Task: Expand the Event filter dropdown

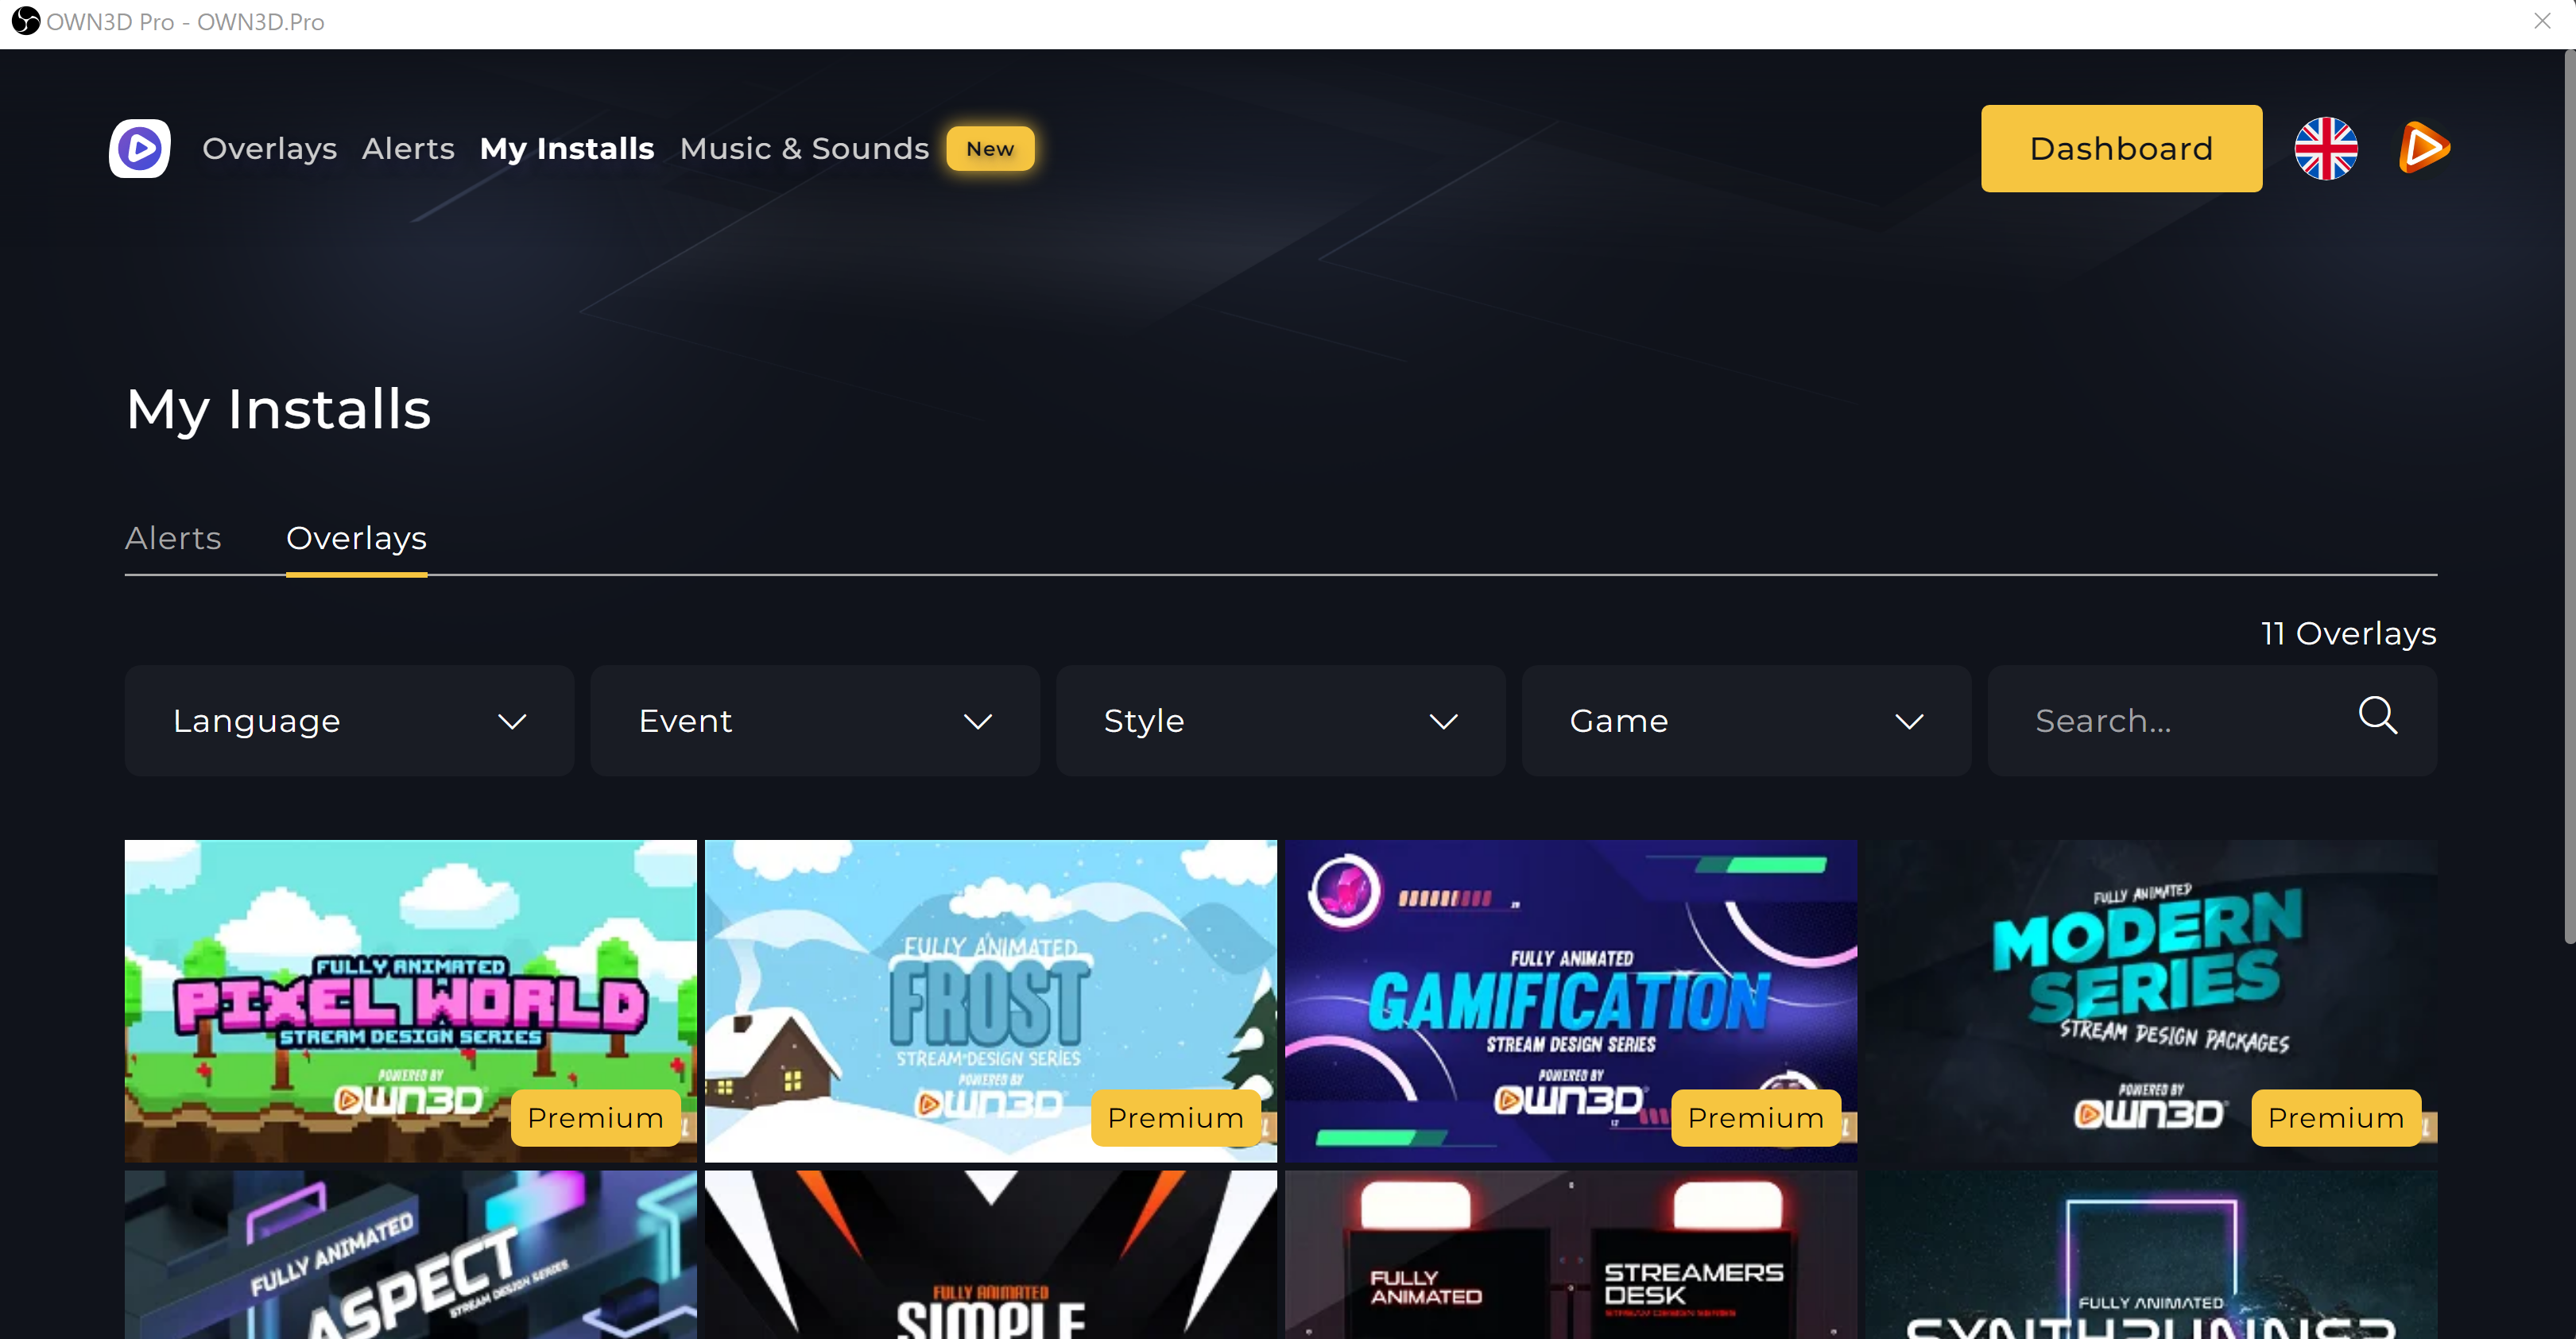Action: 815,721
